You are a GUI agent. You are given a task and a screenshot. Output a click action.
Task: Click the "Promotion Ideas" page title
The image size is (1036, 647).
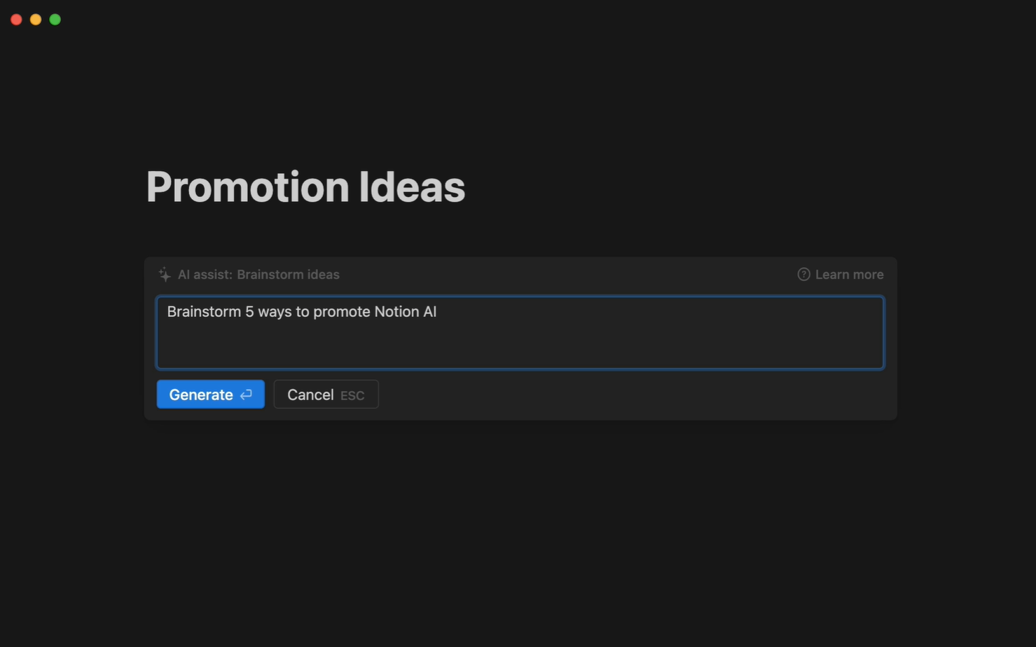[305, 186]
